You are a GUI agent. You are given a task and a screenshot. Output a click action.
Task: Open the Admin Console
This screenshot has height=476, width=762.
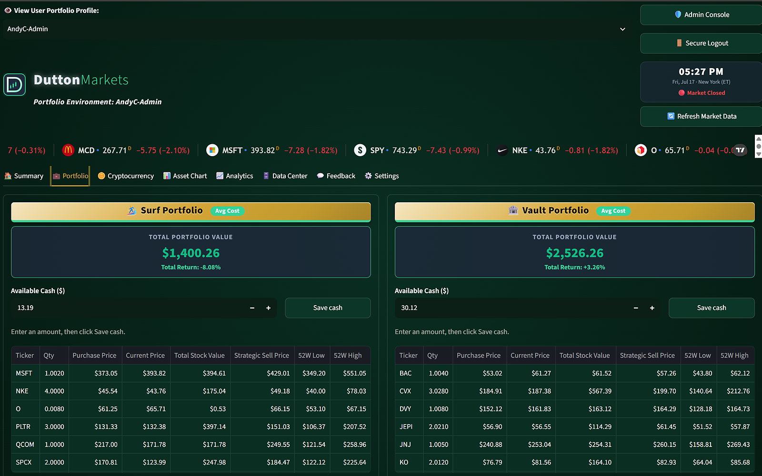coord(702,15)
